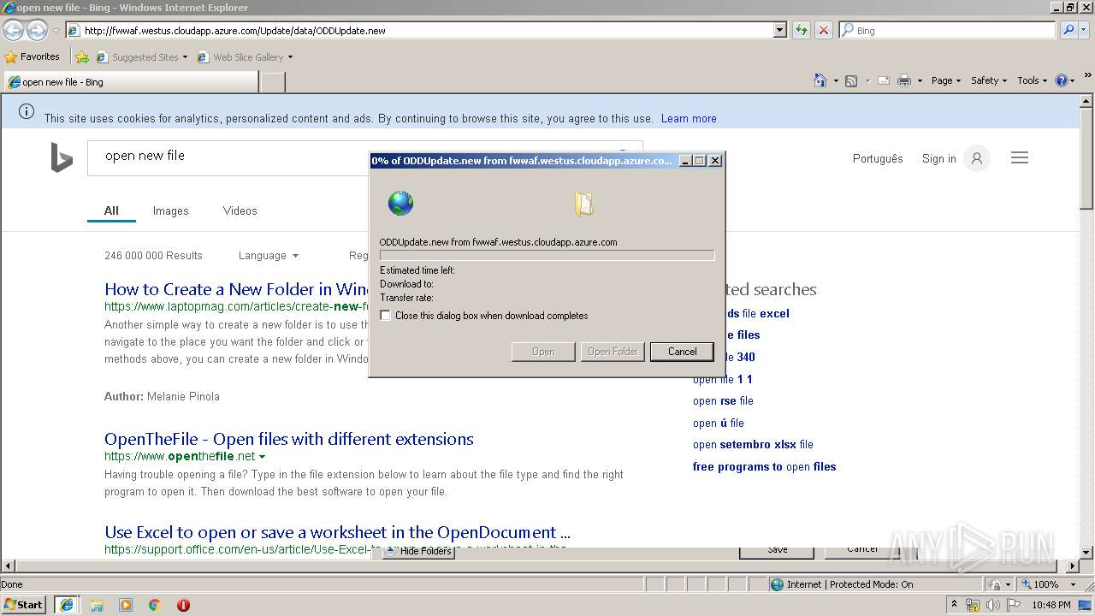Open Google Chrome from the taskbar
The image size is (1095, 616).
coord(155,605)
